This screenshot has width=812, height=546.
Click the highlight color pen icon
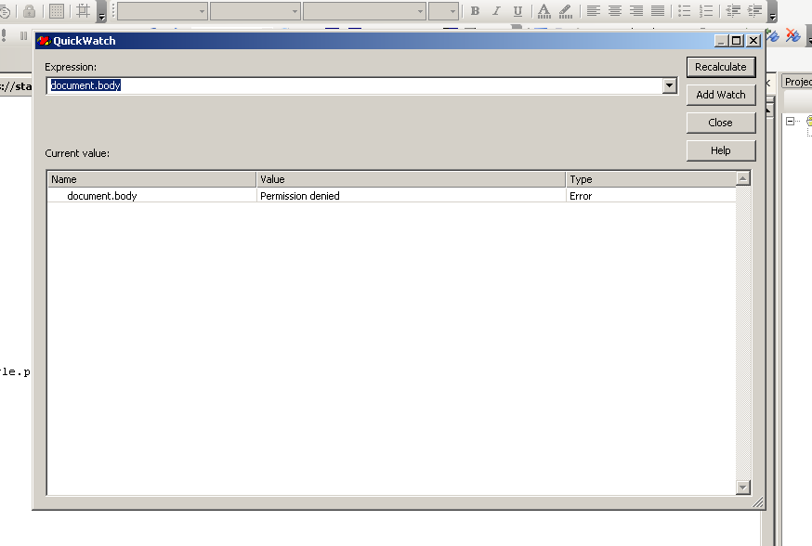click(x=565, y=11)
